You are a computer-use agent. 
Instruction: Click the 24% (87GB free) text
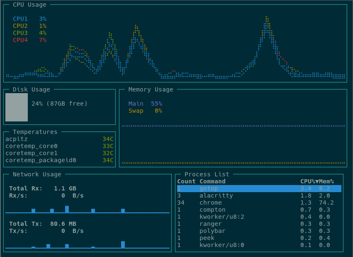(59, 104)
